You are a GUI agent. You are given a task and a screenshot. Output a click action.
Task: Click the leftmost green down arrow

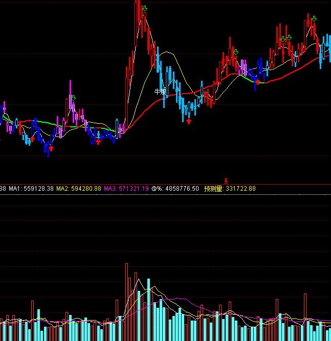pyautogui.click(x=73, y=98)
